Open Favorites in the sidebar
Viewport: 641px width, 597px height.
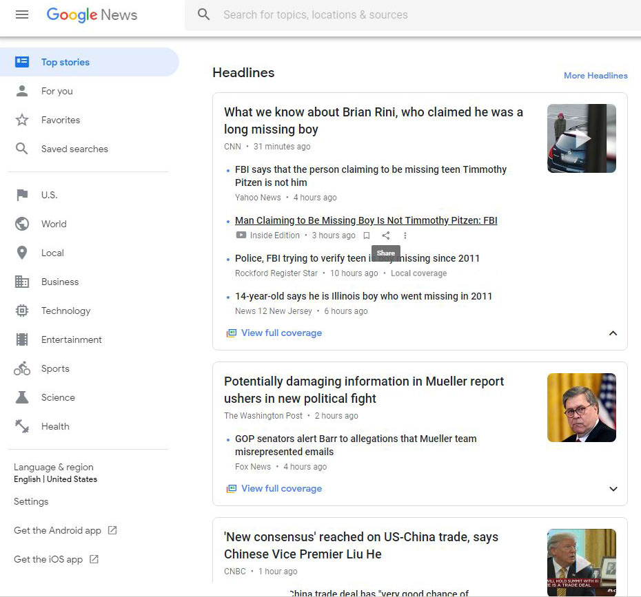(x=61, y=120)
